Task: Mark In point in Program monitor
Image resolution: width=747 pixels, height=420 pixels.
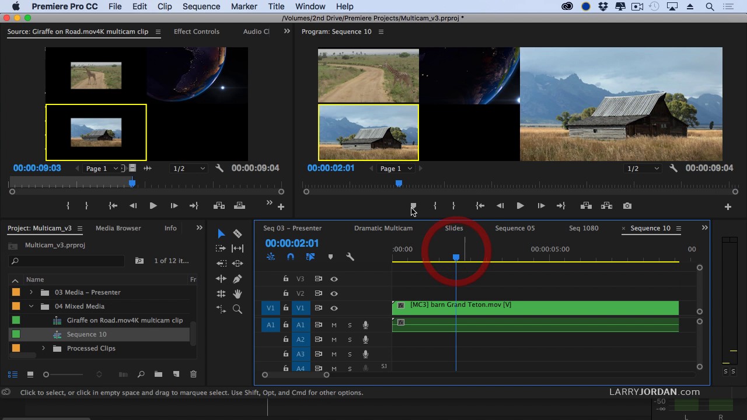Action: pos(435,206)
